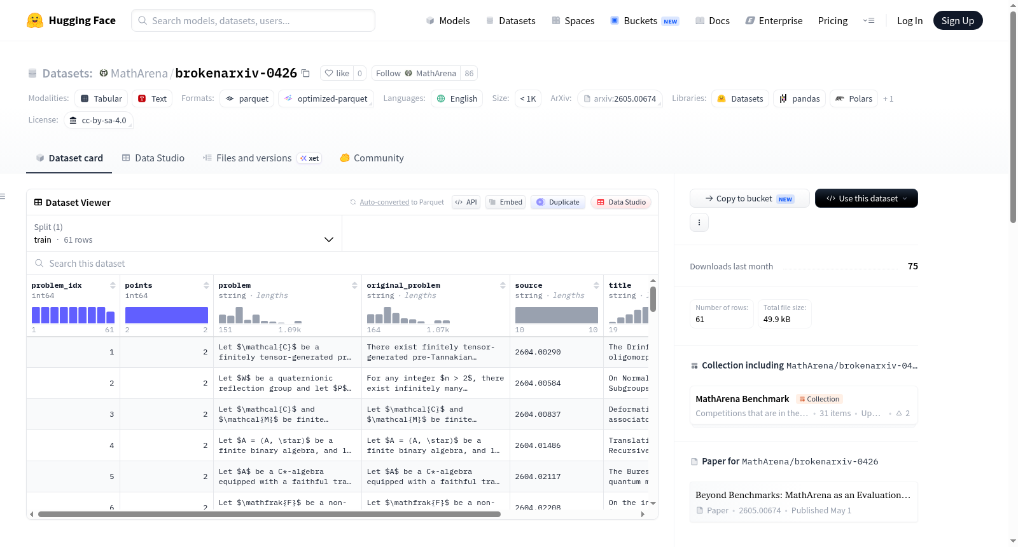Click the original_problem lengths histogram
Viewport: 1018px width, 547px height.
point(408,315)
